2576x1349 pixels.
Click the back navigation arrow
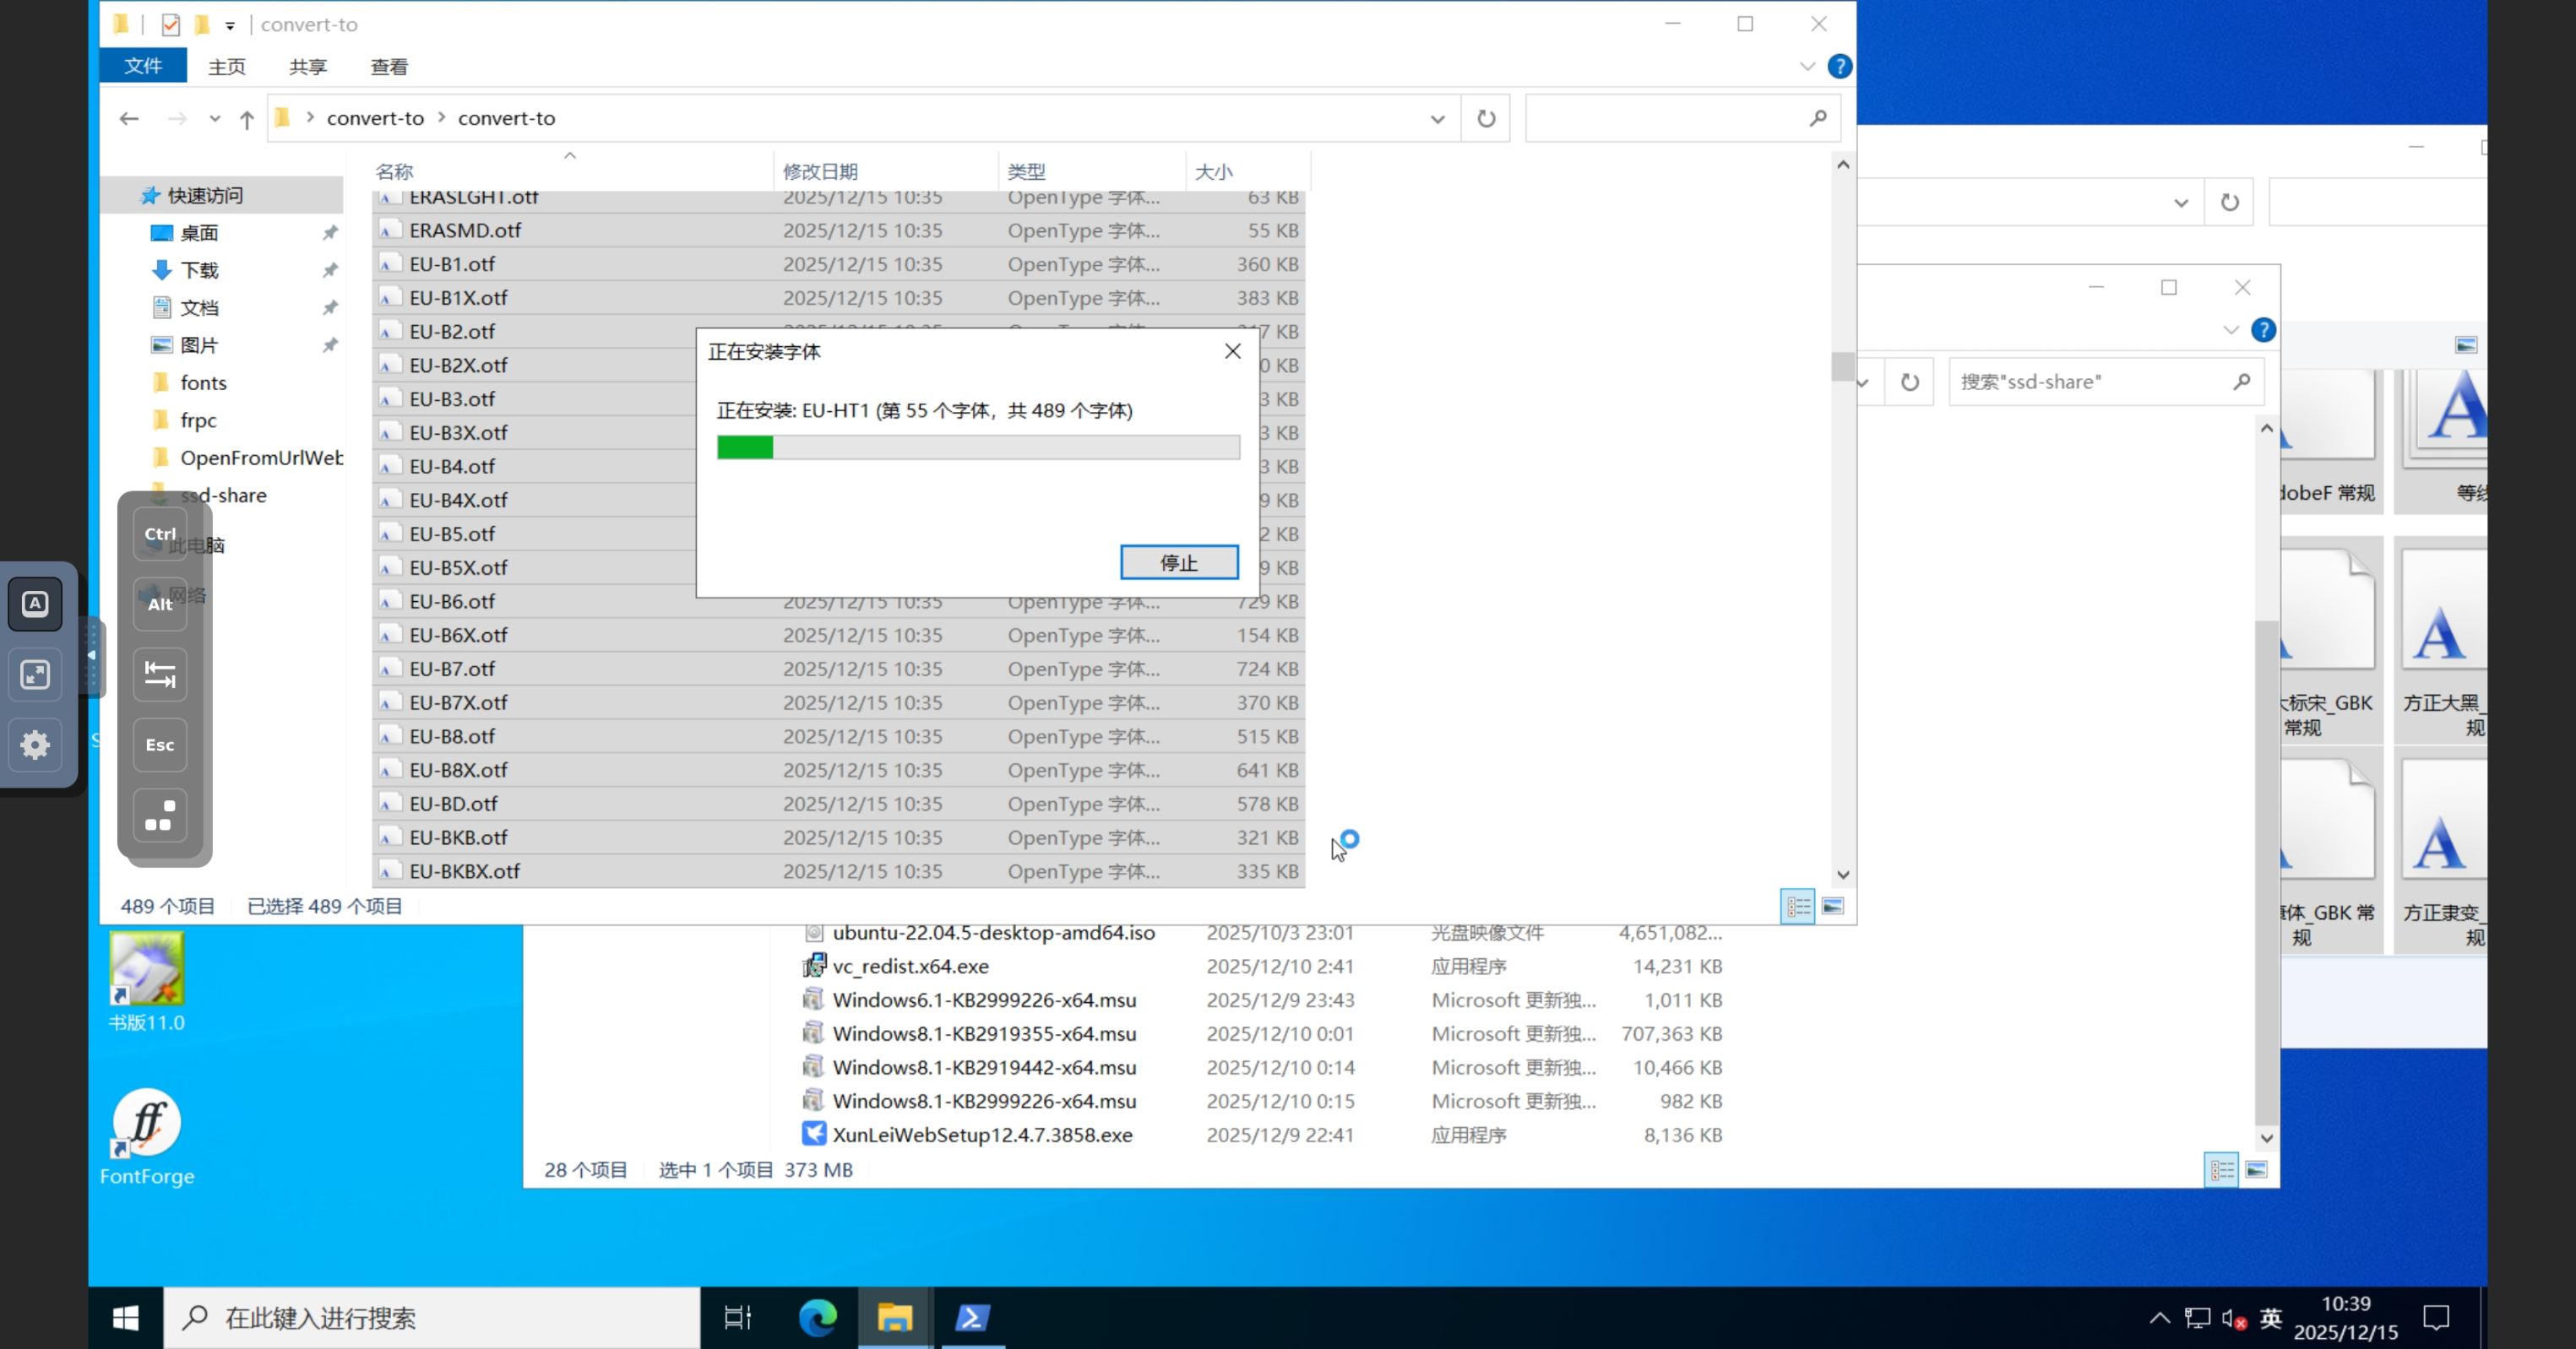coord(129,119)
